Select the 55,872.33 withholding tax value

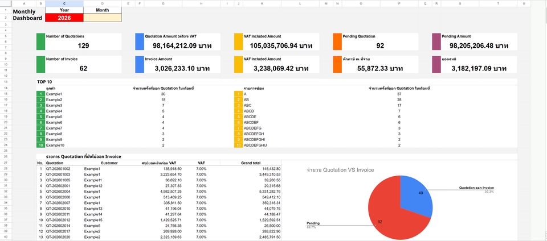point(380,69)
